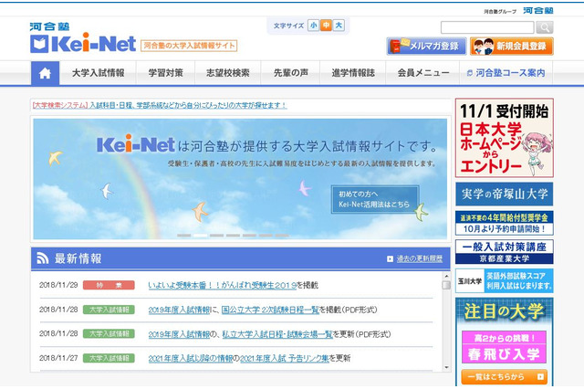
Task: Open the 先輩の声 menu
Action: point(291,73)
